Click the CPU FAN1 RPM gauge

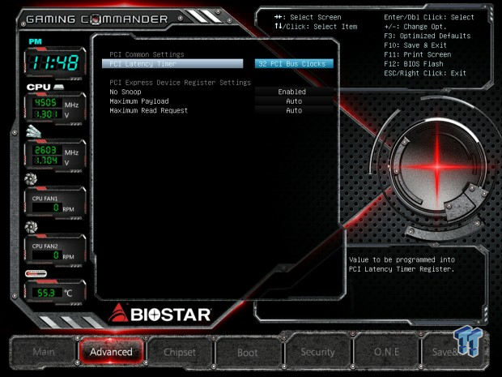tap(55, 203)
